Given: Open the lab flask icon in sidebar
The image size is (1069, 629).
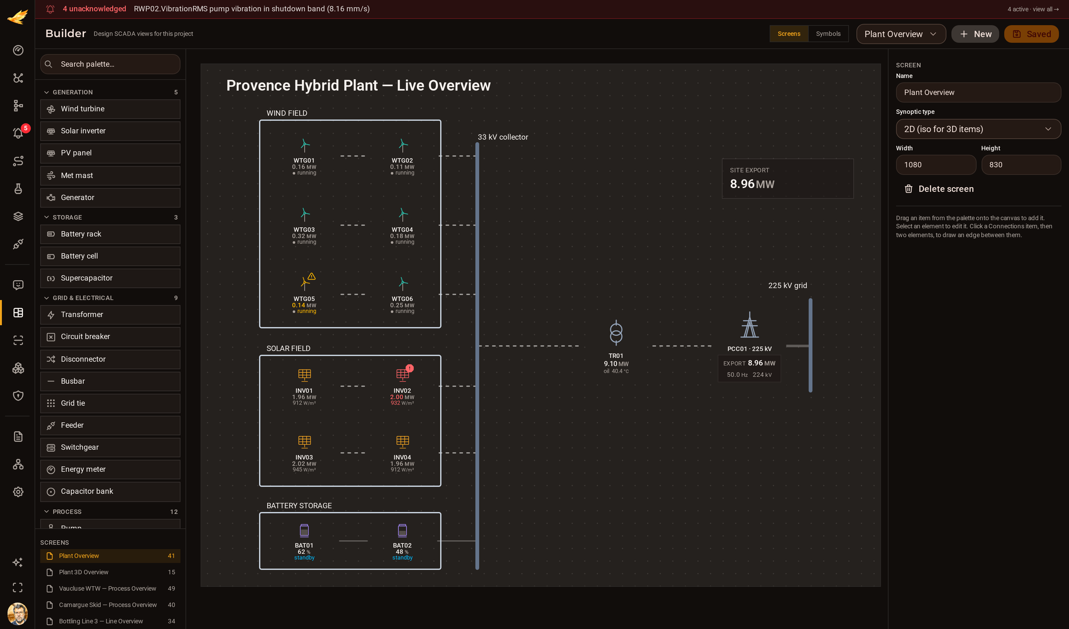Looking at the screenshot, I should tap(18, 188).
